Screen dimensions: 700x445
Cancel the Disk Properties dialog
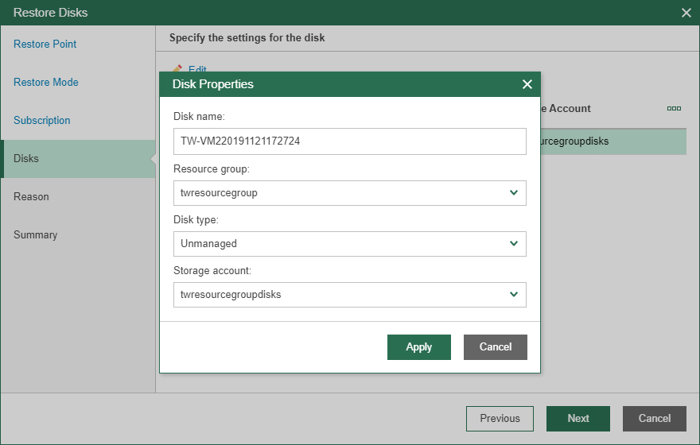[495, 346]
